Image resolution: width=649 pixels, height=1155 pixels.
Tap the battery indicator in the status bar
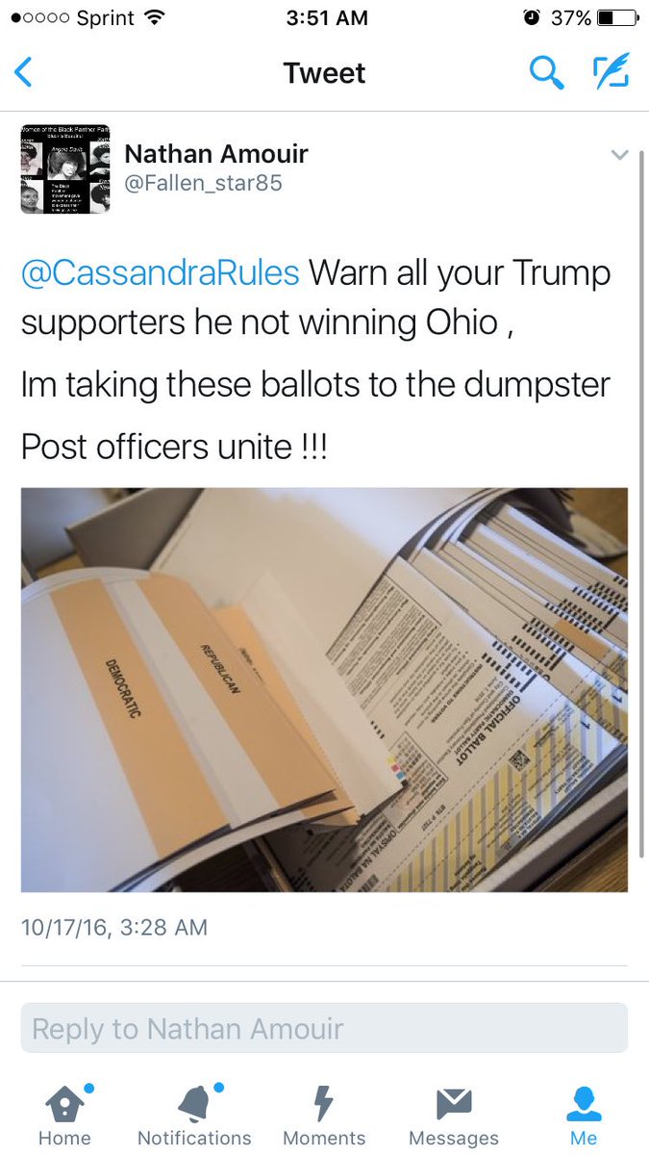(x=616, y=17)
